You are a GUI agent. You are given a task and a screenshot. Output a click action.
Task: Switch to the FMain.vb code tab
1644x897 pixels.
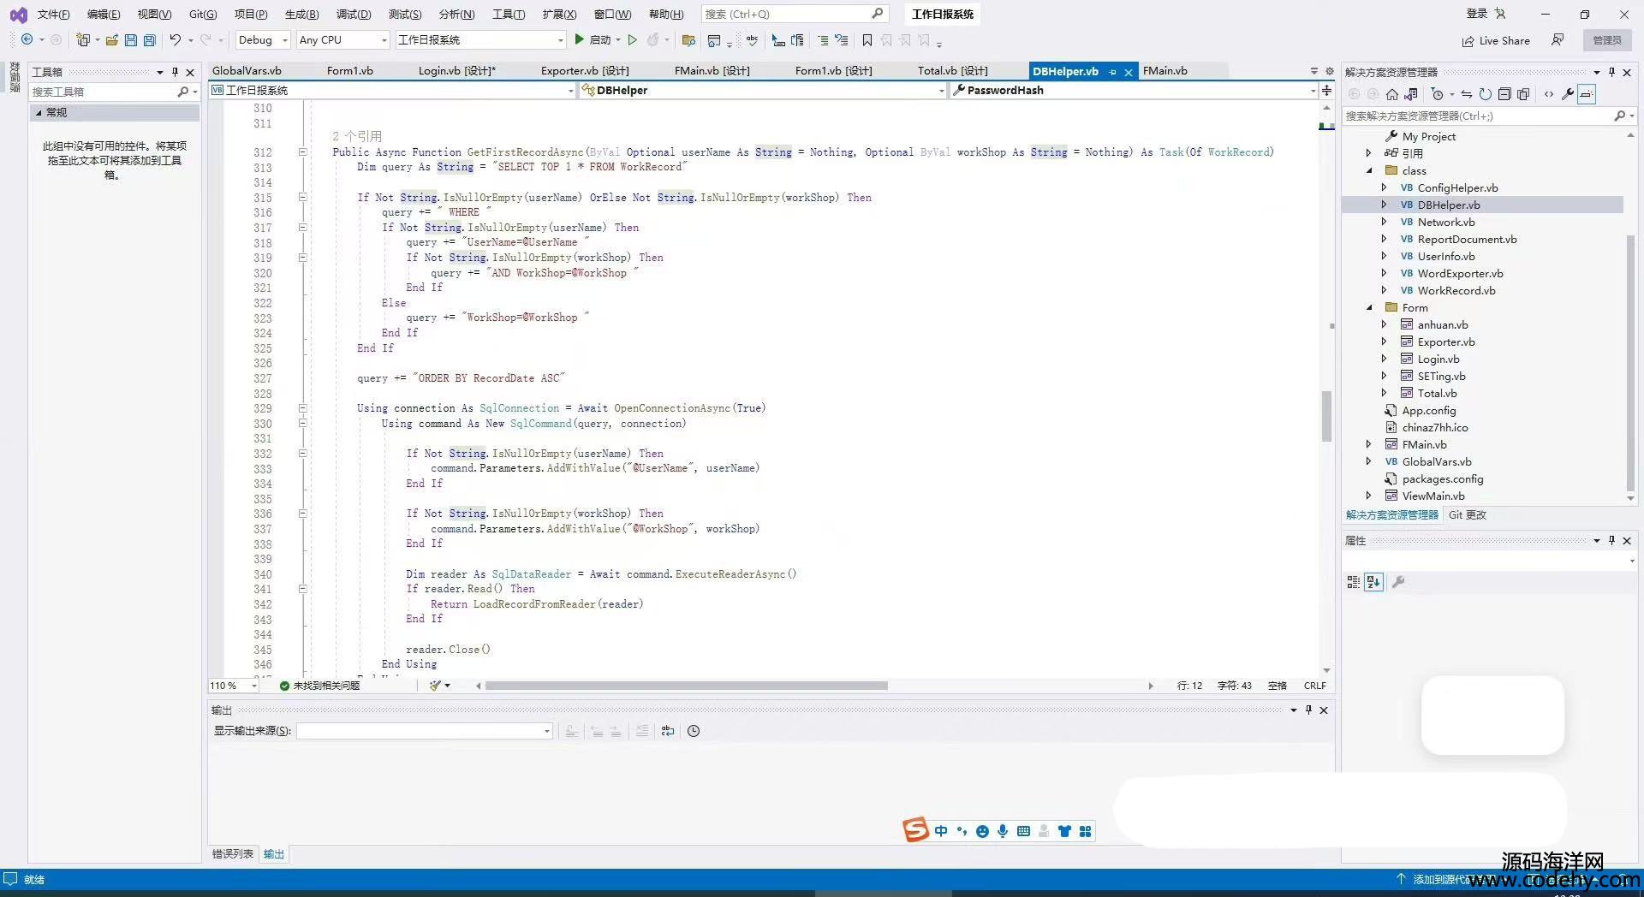[x=1164, y=71]
